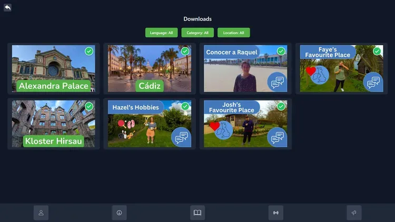This screenshot has height=222, width=395.
Task: Tap the megaphone announcements icon
Action: coord(354,213)
